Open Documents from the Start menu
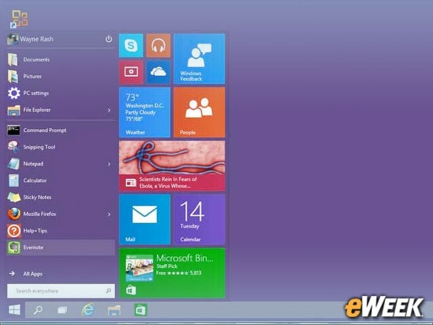Viewport: 433px width, 325px height. [61, 60]
